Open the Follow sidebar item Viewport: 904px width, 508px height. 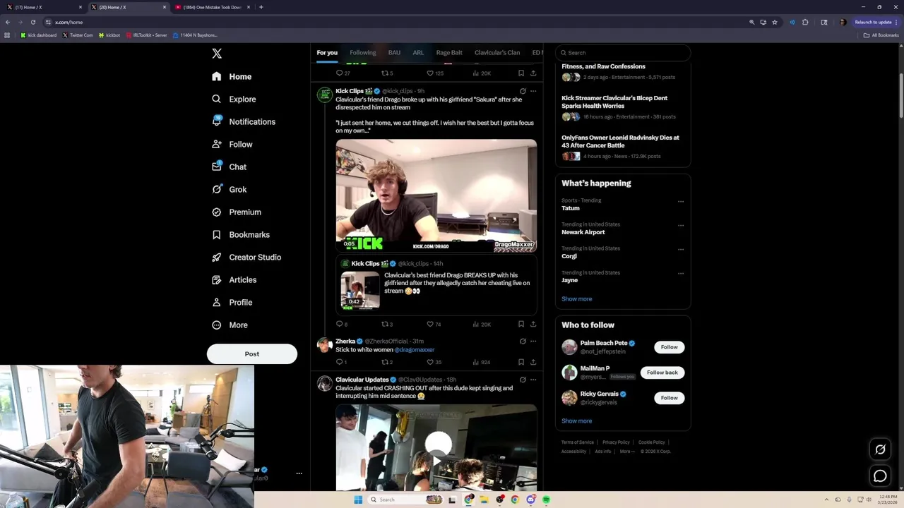[x=232, y=144]
